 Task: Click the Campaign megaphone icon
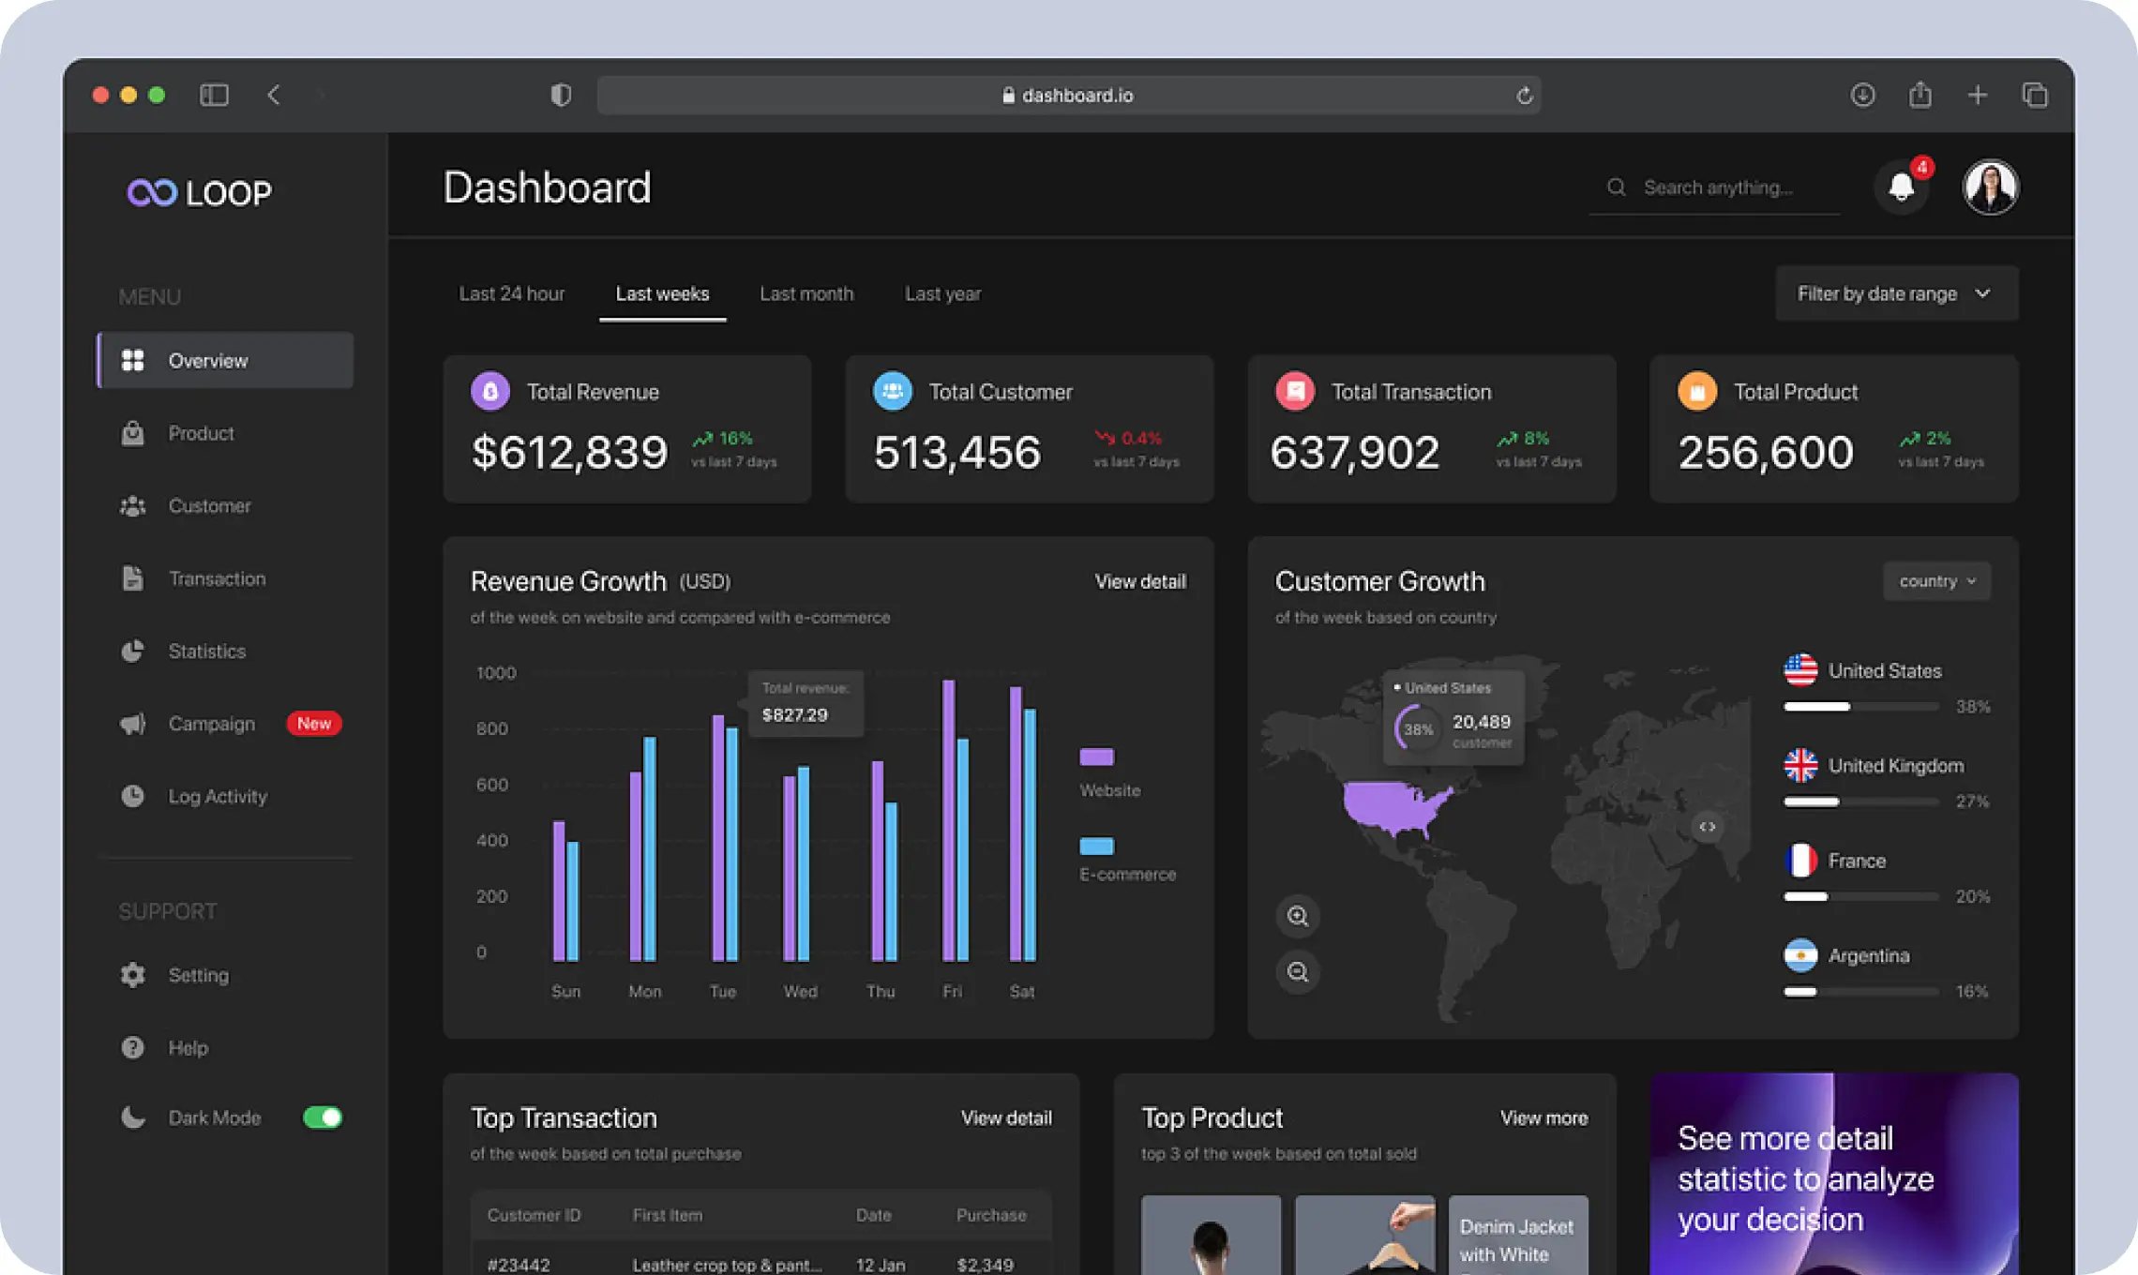pos(132,724)
